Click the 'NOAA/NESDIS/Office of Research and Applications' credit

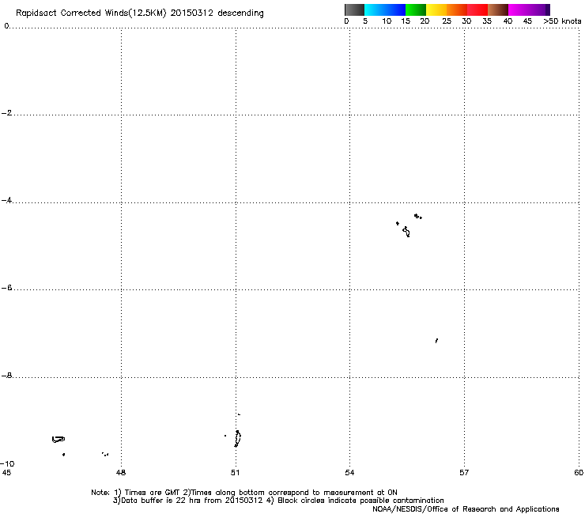pos(466,509)
